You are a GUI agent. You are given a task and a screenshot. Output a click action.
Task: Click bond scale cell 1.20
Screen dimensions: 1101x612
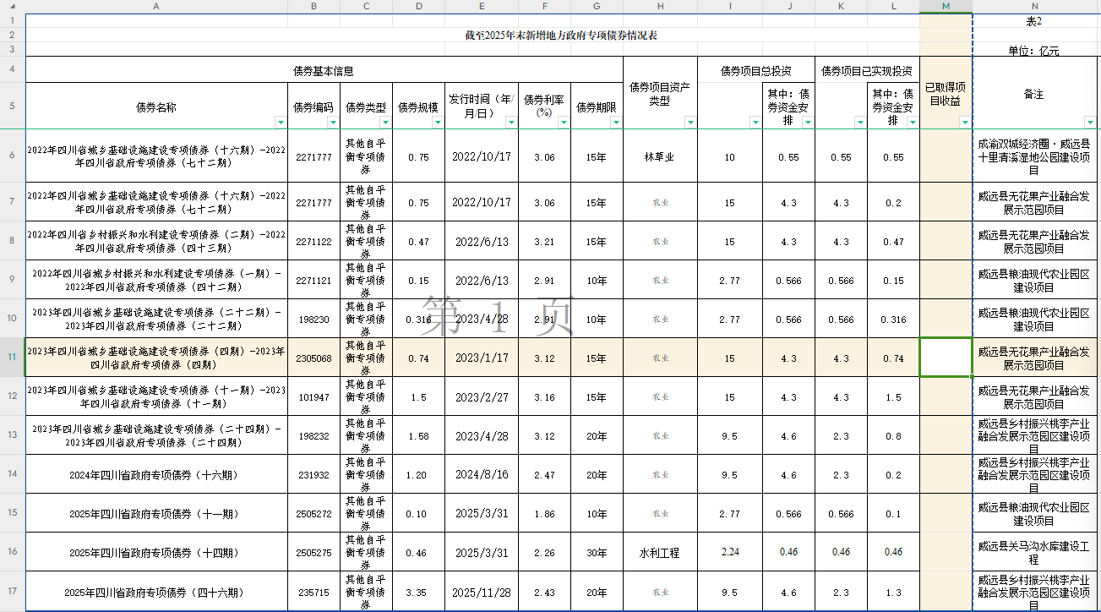pyautogui.click(x=418, y=475)
